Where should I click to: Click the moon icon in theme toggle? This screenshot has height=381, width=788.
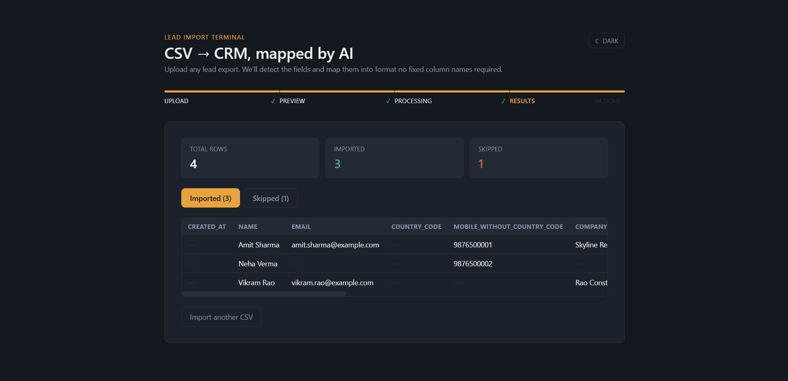point(597,41)
